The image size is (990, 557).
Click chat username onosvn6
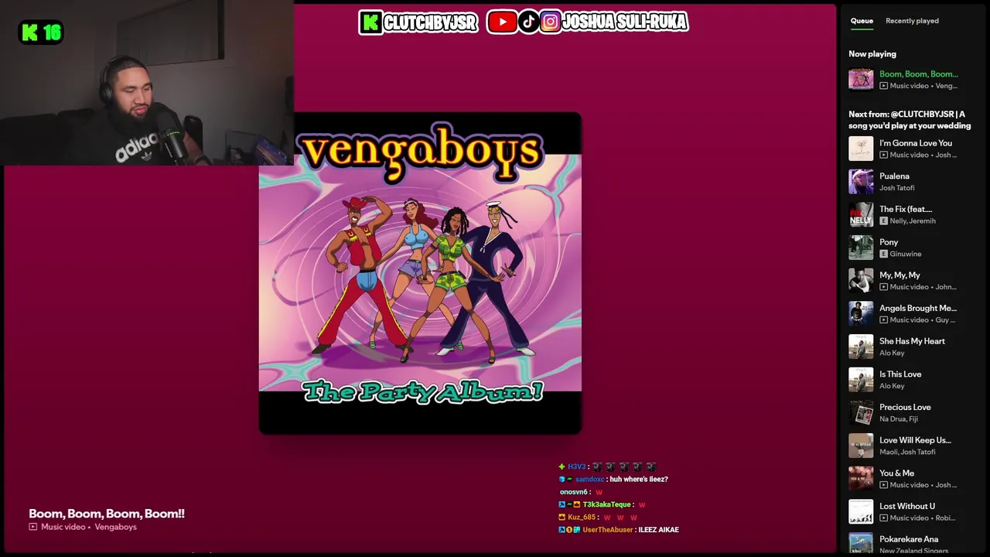[x=573, y=492]
